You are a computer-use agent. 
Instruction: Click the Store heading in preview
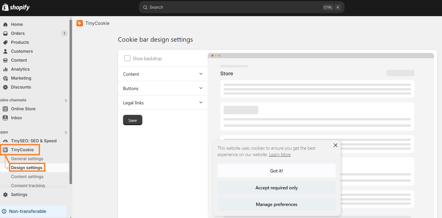[x=227, y=74]
